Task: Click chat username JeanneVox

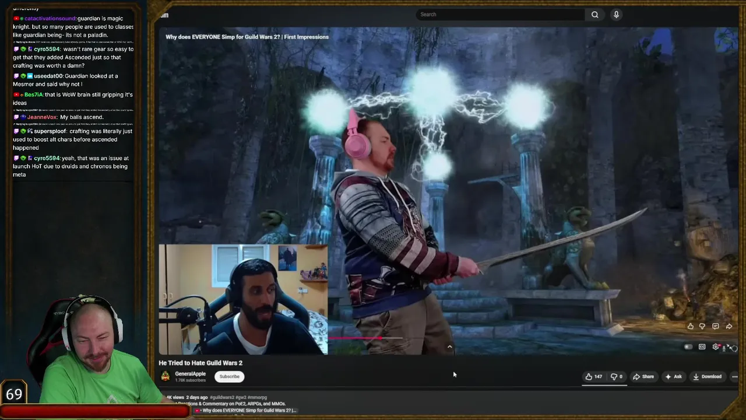Action: pos(42,117)
